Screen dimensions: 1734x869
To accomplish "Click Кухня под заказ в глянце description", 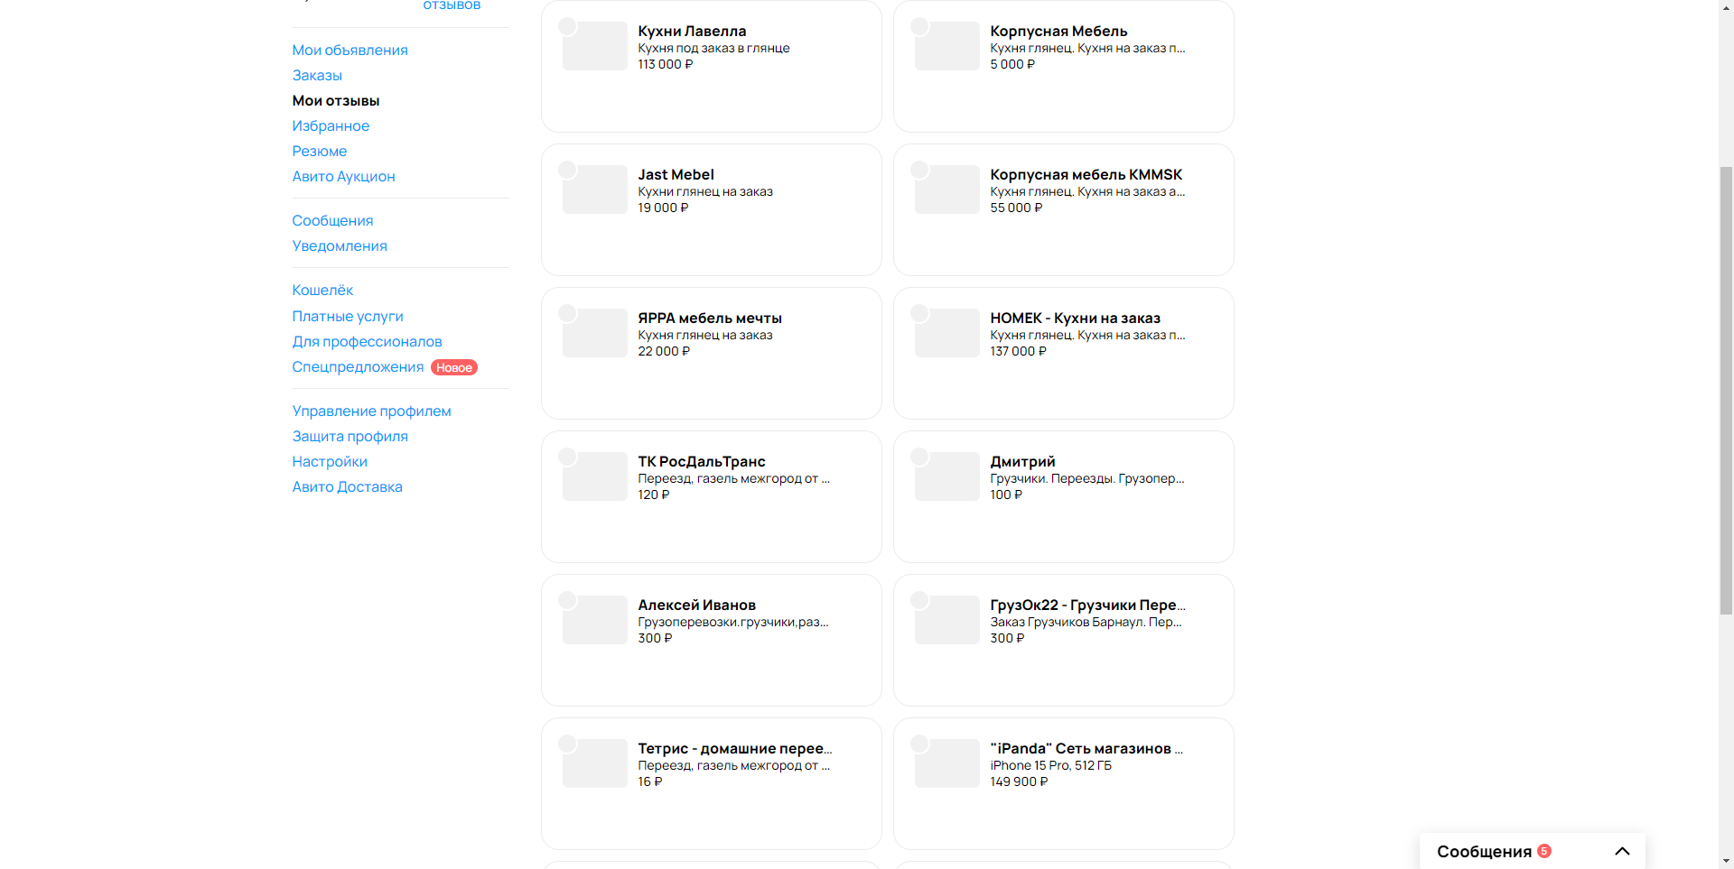I will point(713,49).
